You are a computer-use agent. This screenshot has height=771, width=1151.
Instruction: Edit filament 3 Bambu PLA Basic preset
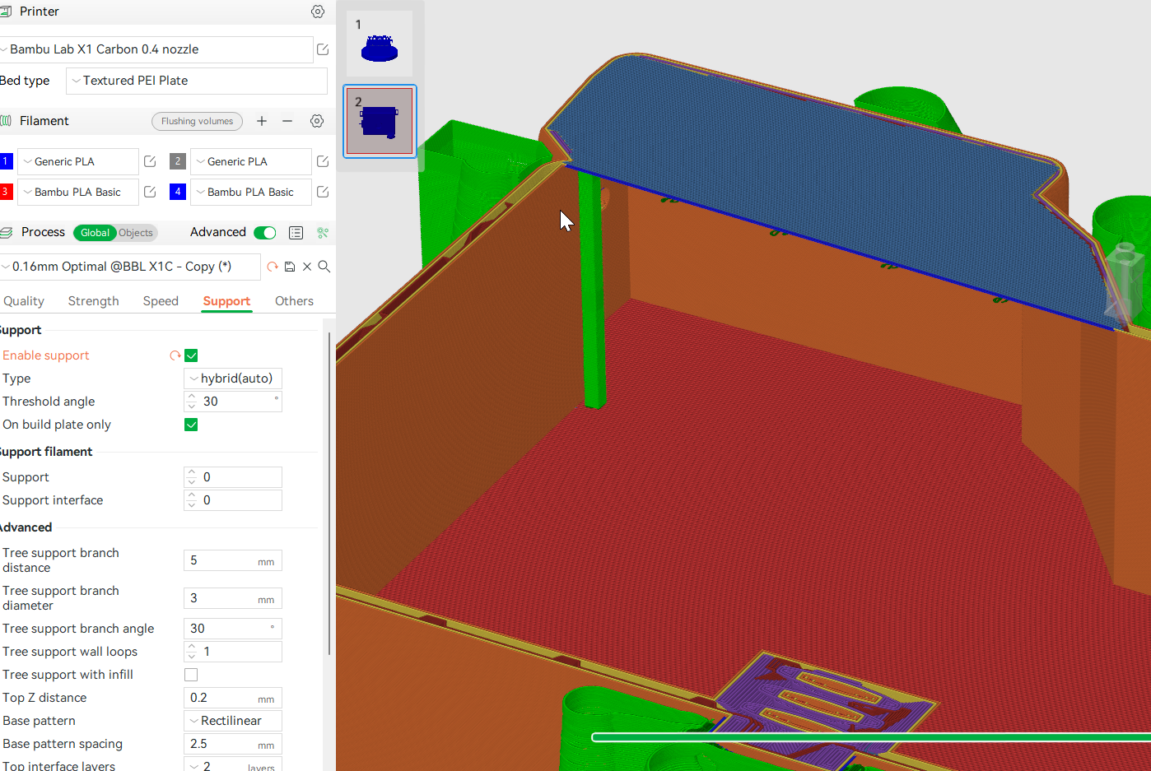150,192
